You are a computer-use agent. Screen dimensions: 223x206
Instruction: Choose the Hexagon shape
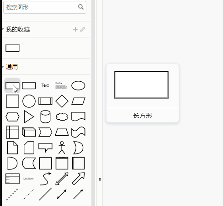click(12, 117)
